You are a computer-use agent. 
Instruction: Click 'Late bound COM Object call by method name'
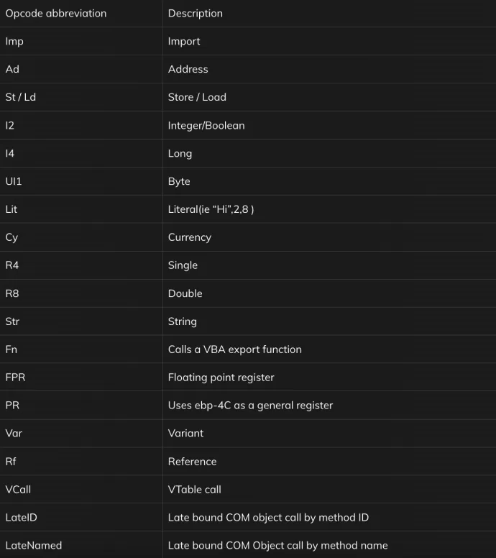278,546
